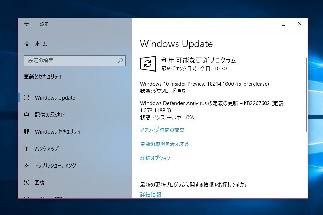The image size is (323, 215).
Task: Click 最新の更新プログラムに関する情報 question text
Action: tap(193, 185)
